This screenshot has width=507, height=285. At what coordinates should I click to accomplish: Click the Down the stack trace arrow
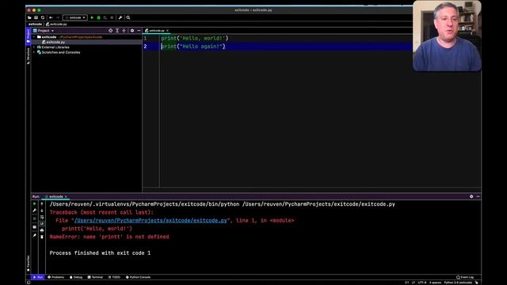pos(42,211)
